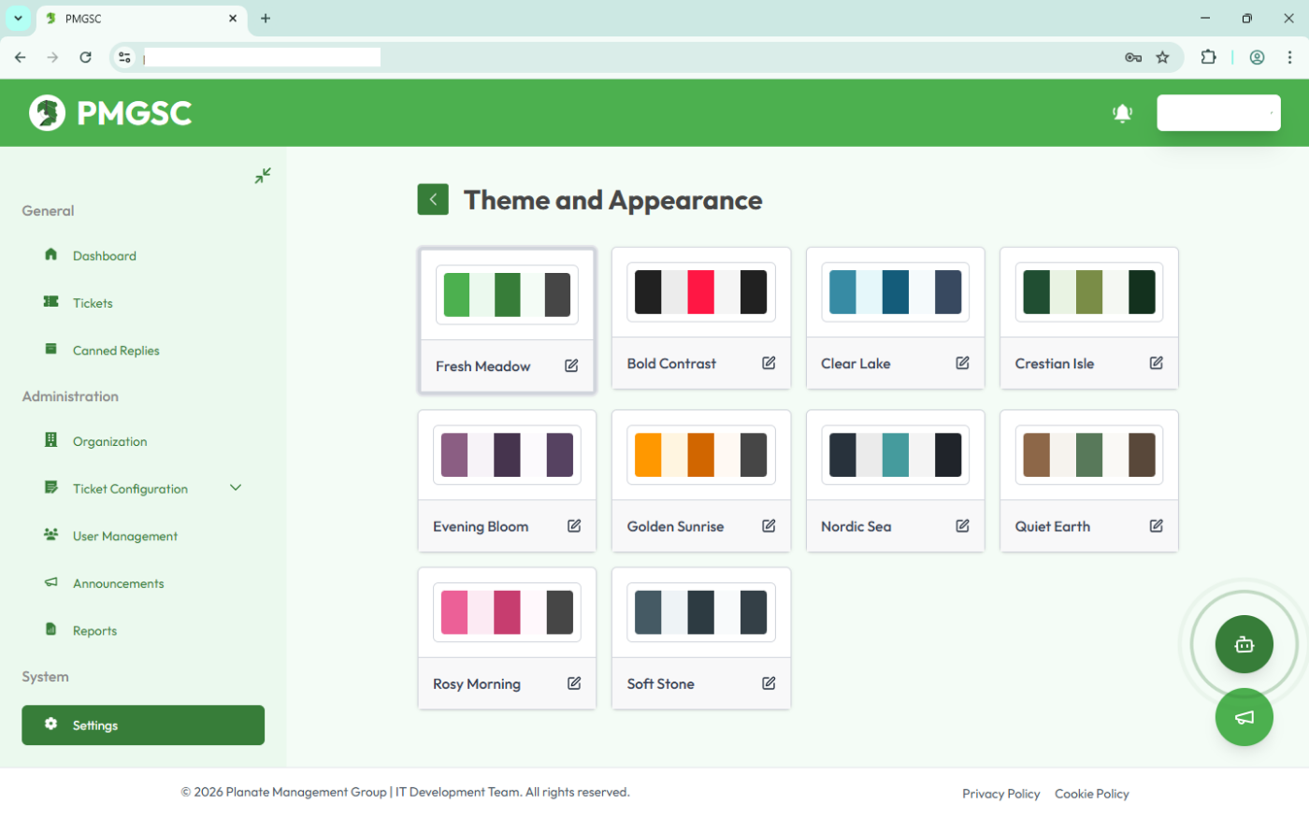Open Dashboard from the sidebar
The image size is (1309, 818).
pyautogui.click(x=104, y=256)
